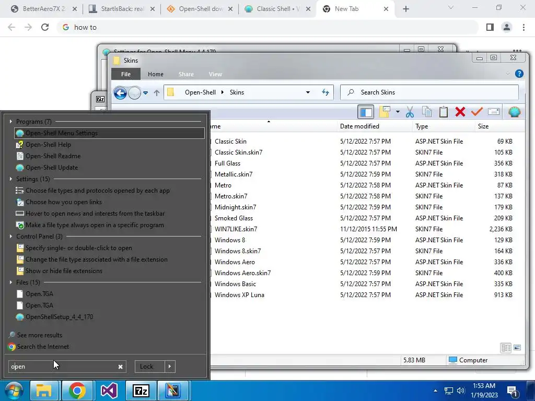Image resolution: width=535 pixels, height=401 pixels.
Task: Collapse the Files (15) results group
Action: point(11,282)
